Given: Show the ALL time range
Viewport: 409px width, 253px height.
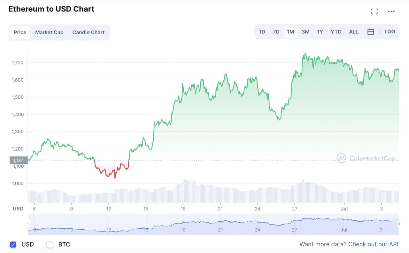Looking at the screenshot, I should point(354,32).
